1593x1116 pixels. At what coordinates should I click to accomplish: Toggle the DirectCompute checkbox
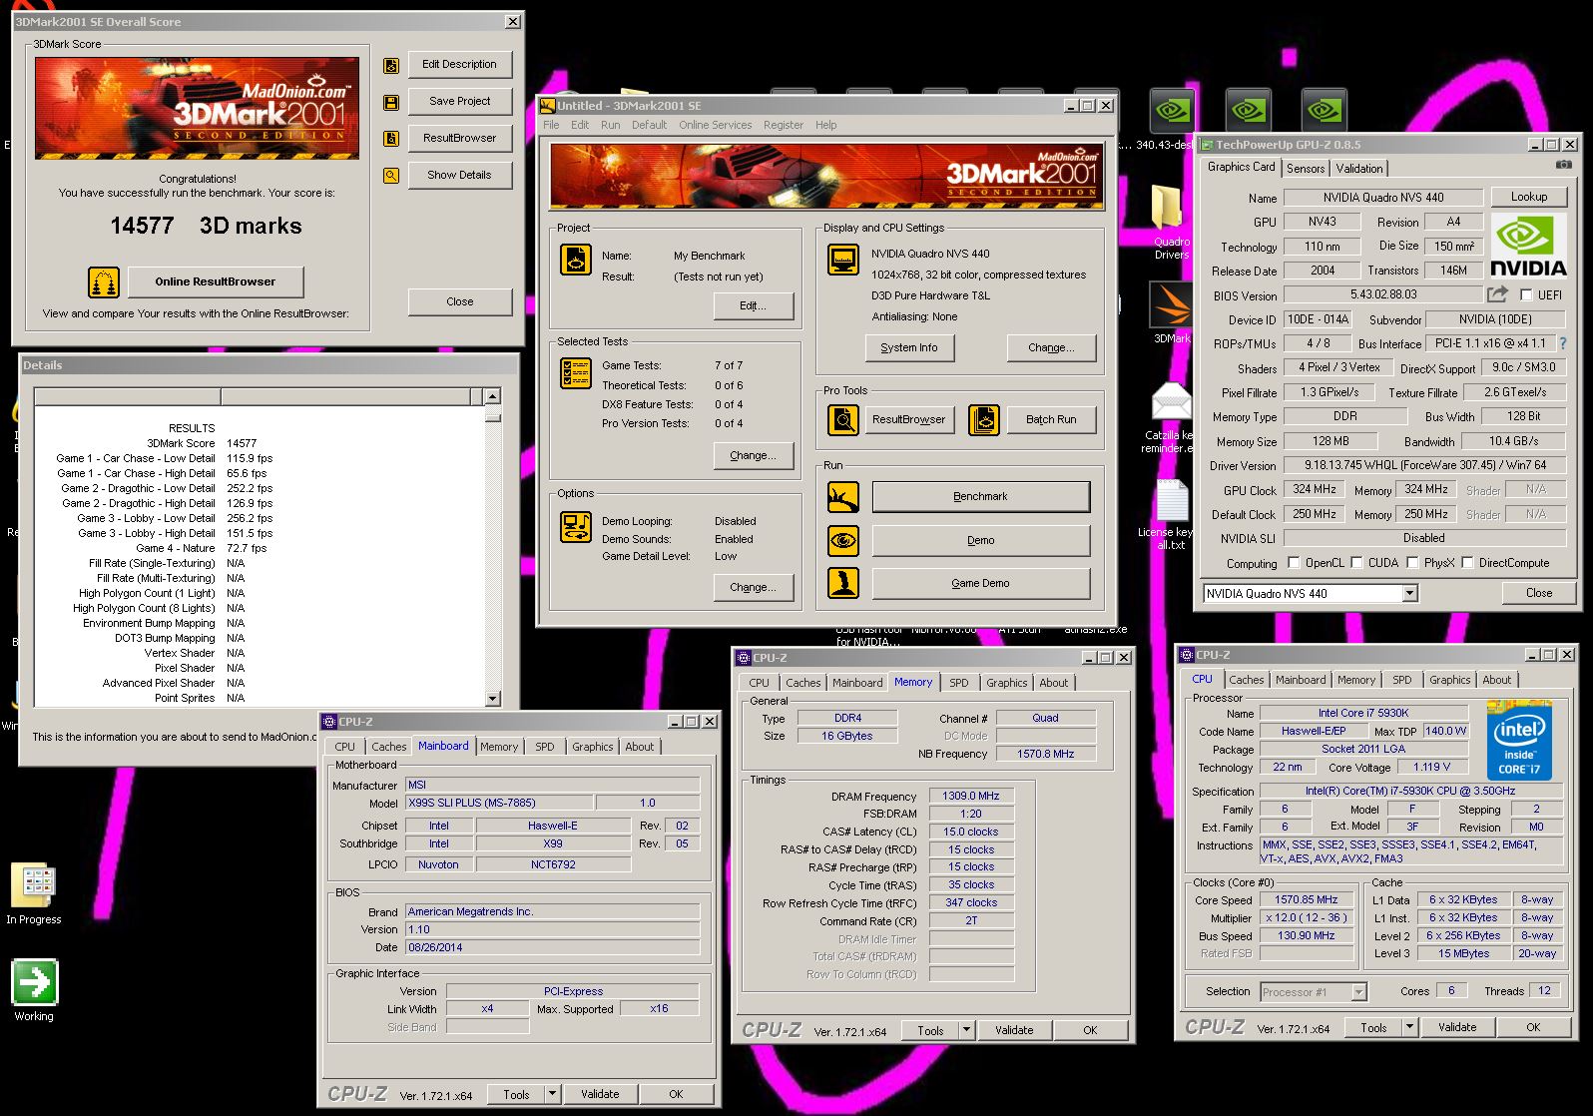[1468, 563]
